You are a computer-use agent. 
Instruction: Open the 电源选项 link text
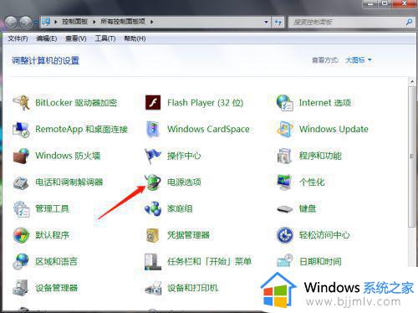184,182
